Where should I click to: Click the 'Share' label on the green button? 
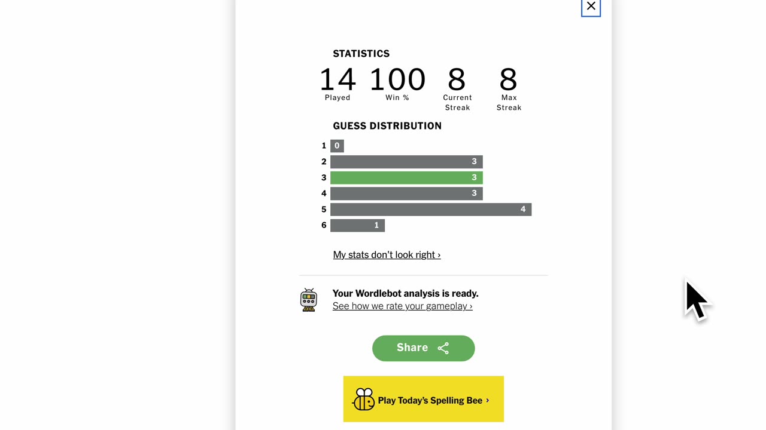(x=412, y=348)
